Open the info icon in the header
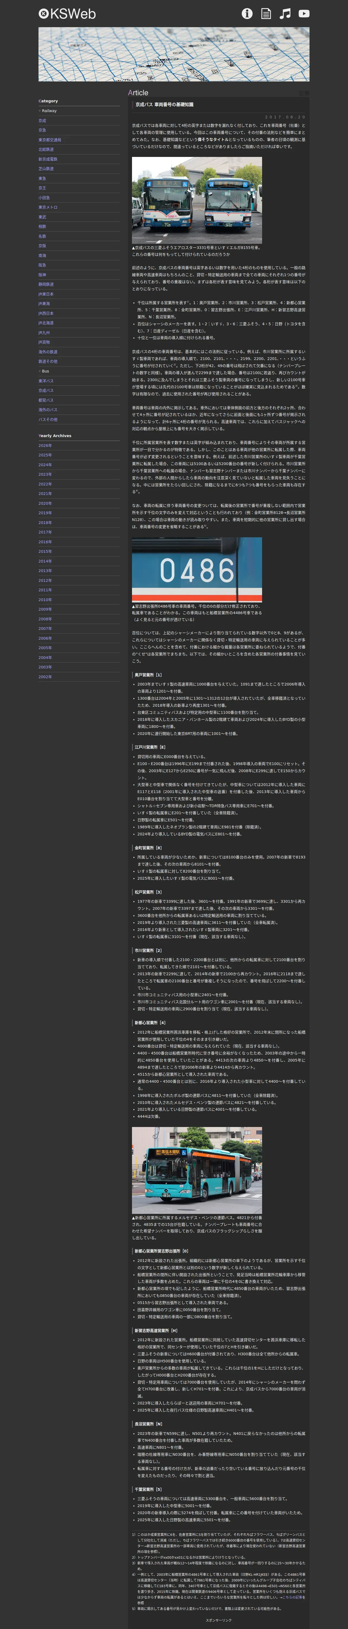The image size is (348, 1629). [247, 13]
